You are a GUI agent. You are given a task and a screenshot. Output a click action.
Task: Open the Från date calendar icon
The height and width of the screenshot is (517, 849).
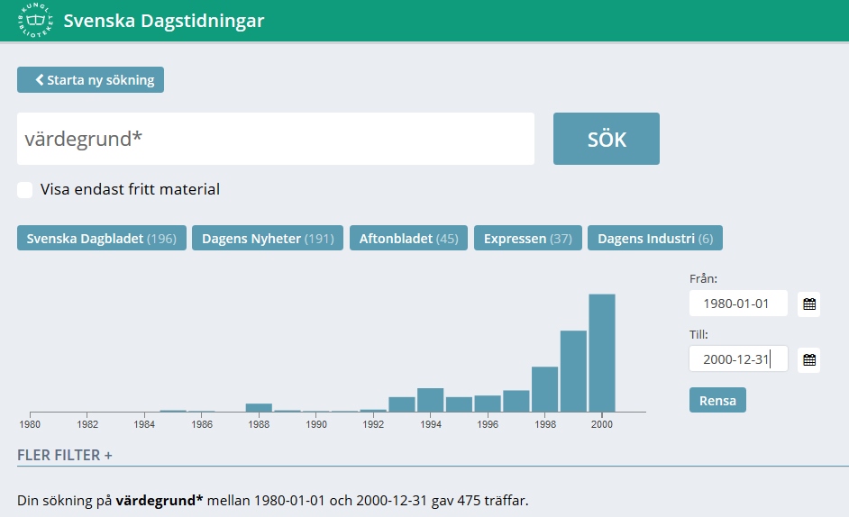click(x=809, y=304)
